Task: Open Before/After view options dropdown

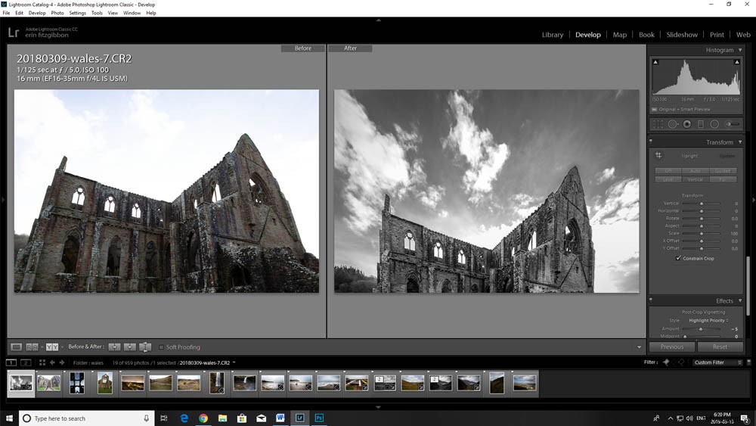Action: coord(62,347)
